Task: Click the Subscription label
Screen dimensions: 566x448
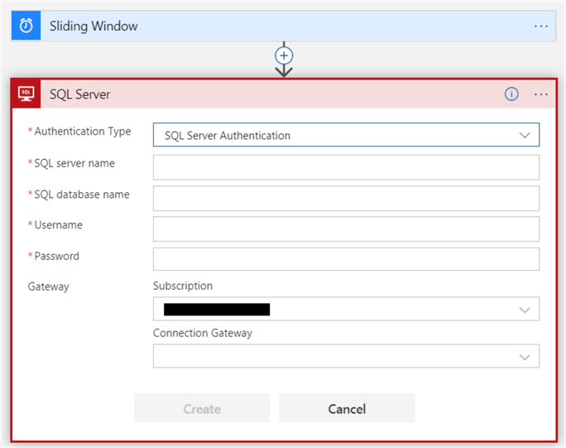Action: [x=183, y=287]
